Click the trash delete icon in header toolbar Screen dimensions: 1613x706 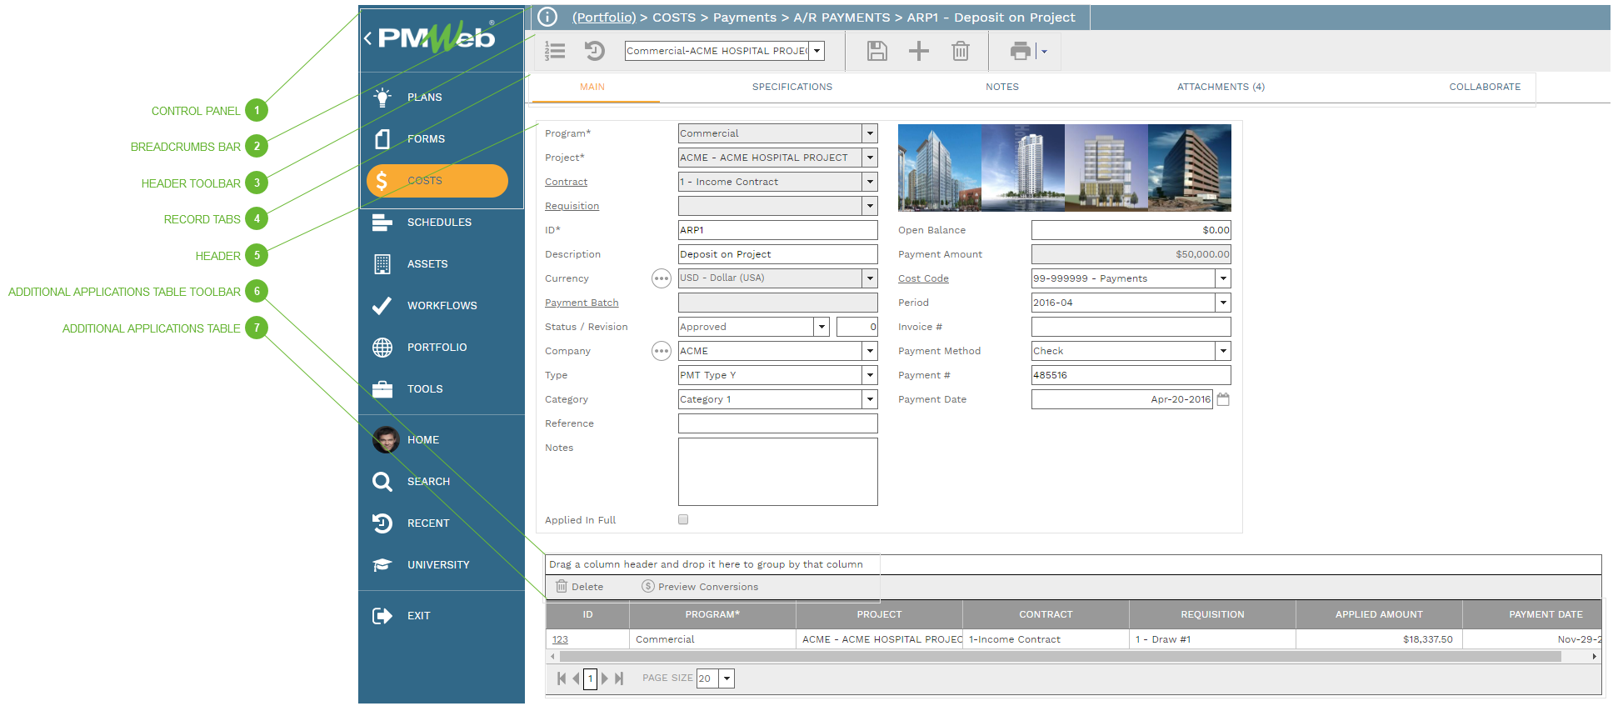coord(960,51)
